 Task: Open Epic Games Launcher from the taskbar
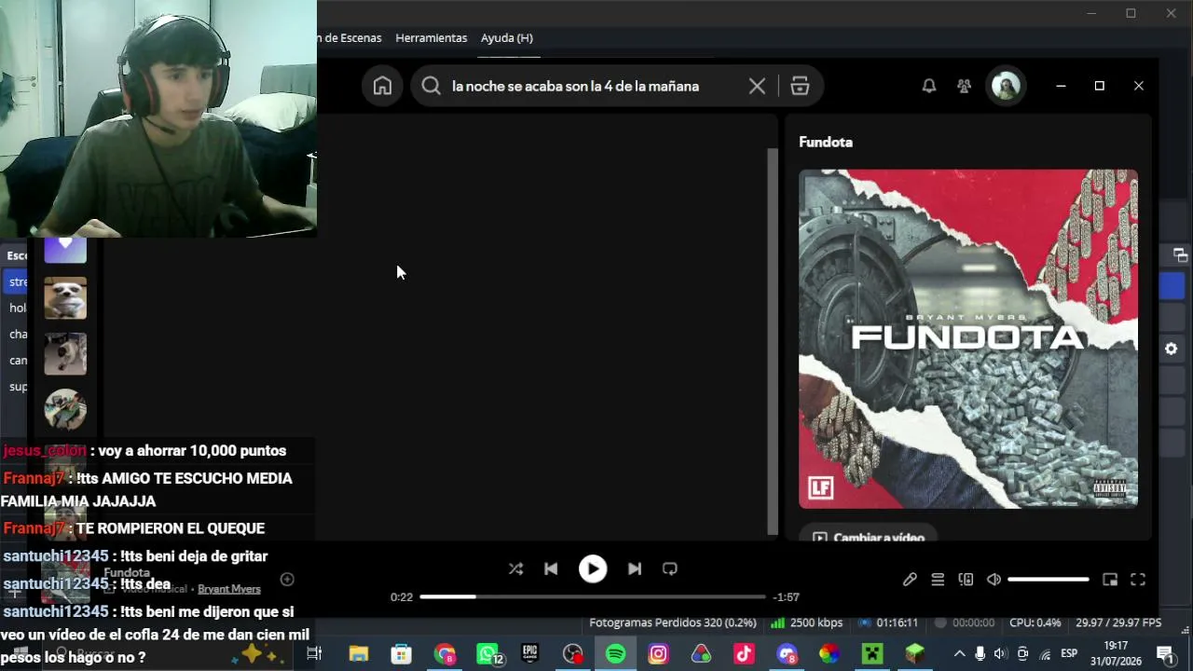coord(530,654)
